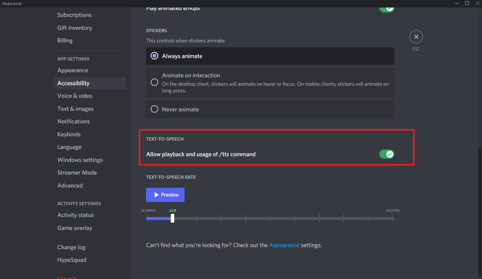The image size is (482, 279).
Task: Close settings using the ESC button
Action: coord(416,37)
